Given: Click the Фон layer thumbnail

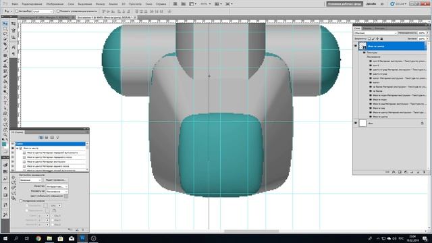Looking at the screenshot, I should pos(362,123).
